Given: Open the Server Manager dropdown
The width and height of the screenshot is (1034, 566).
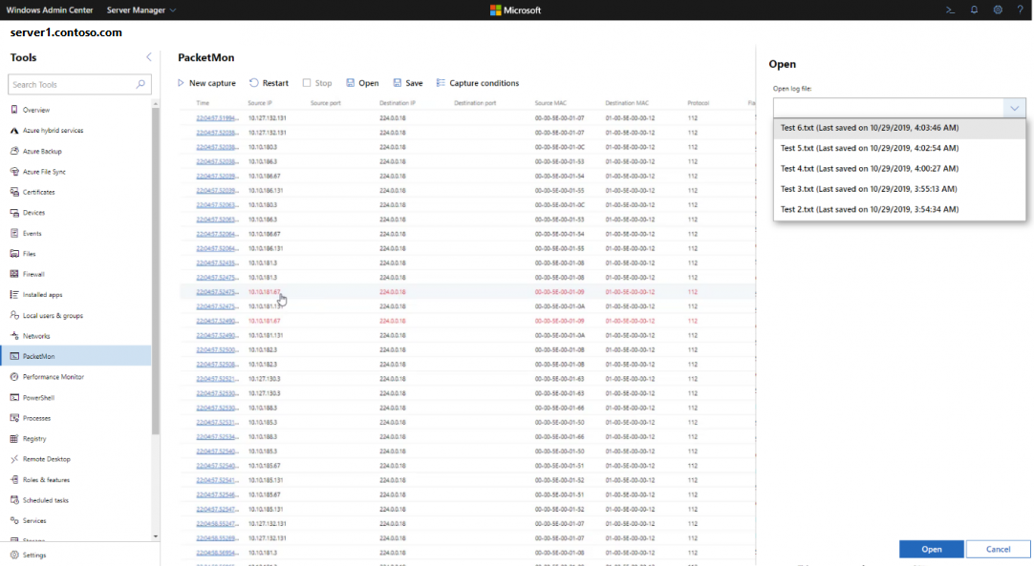Looking at the screenshot, I should (x=141, y=10).
